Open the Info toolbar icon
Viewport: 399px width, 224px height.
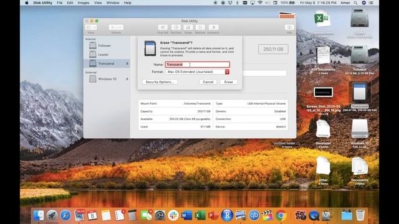click(x=289, y=27)
